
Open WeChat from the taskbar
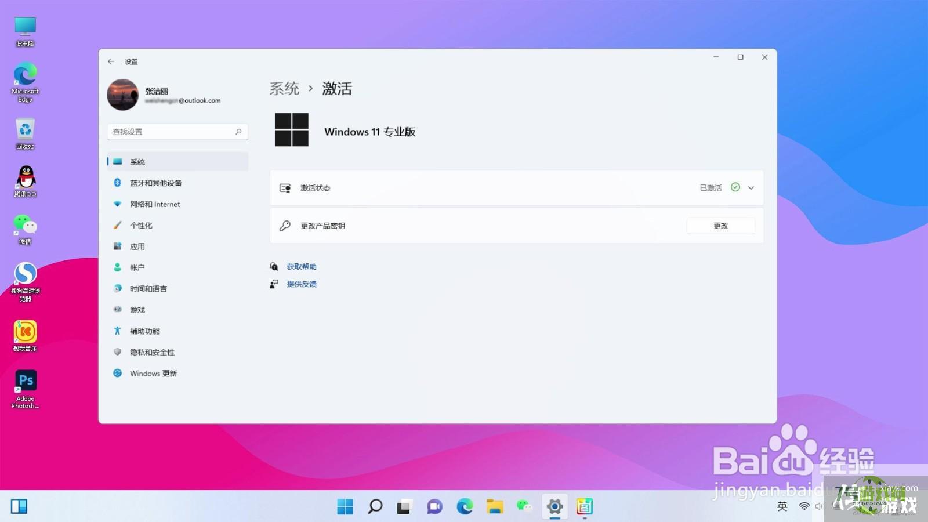[x=524, y=506]
